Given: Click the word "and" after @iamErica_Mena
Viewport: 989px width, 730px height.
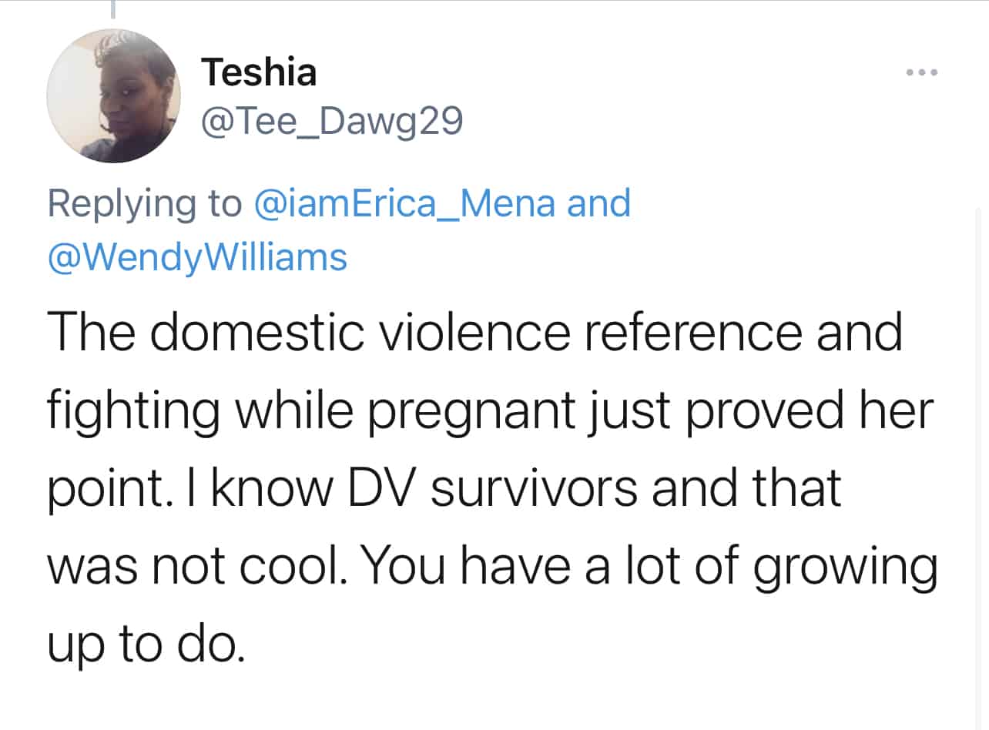Looking at the screenshot, I should click(x=598, y=203).
